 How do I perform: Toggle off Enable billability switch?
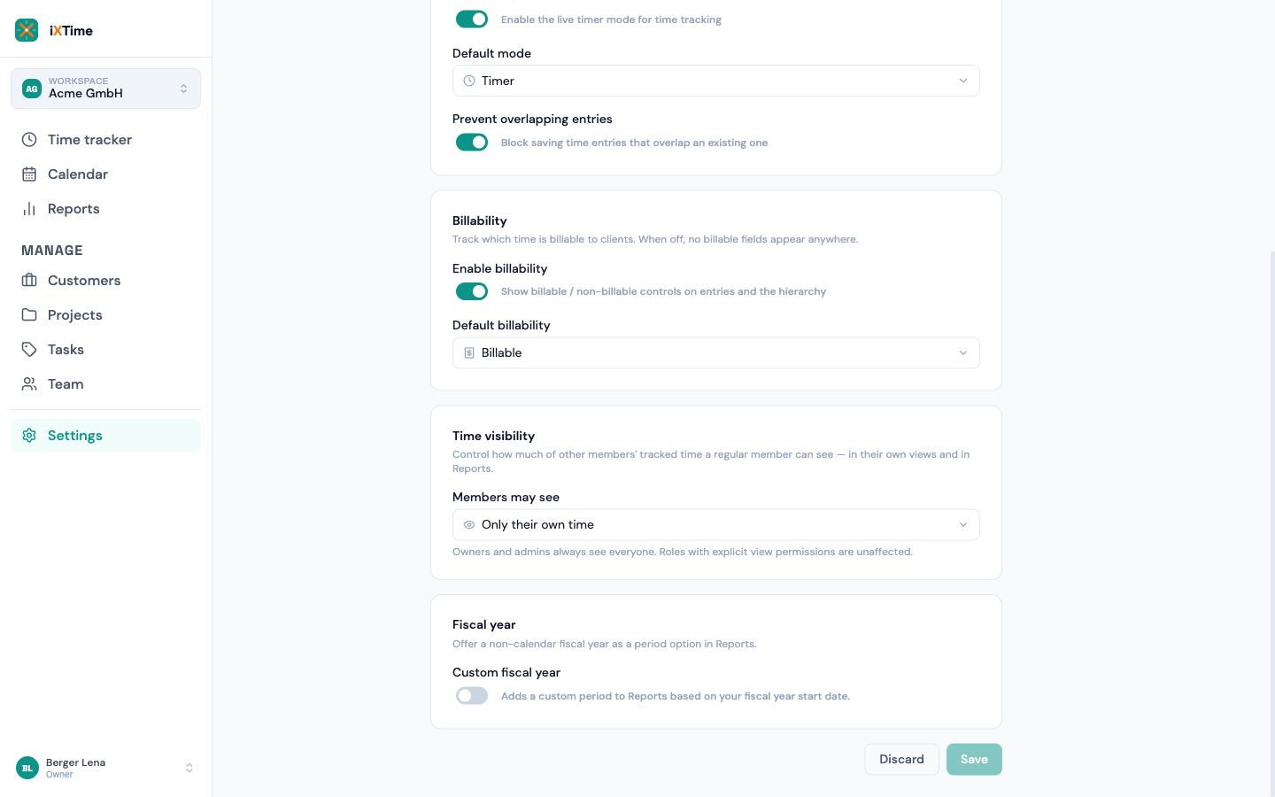(472, 291)
